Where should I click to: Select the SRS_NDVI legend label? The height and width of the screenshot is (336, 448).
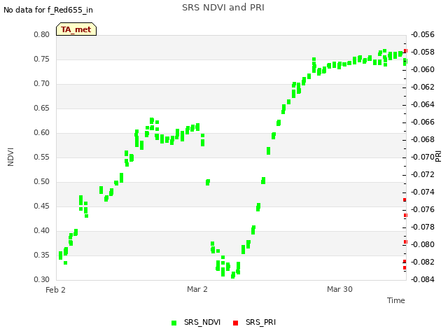click(x=202, y=322)
